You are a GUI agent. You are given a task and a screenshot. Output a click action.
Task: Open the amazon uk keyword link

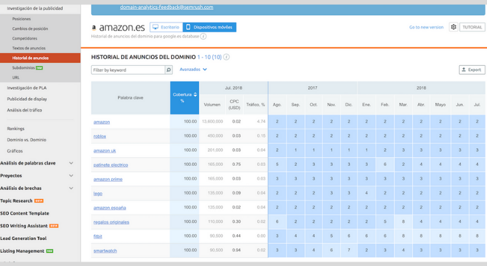point(105,151)
